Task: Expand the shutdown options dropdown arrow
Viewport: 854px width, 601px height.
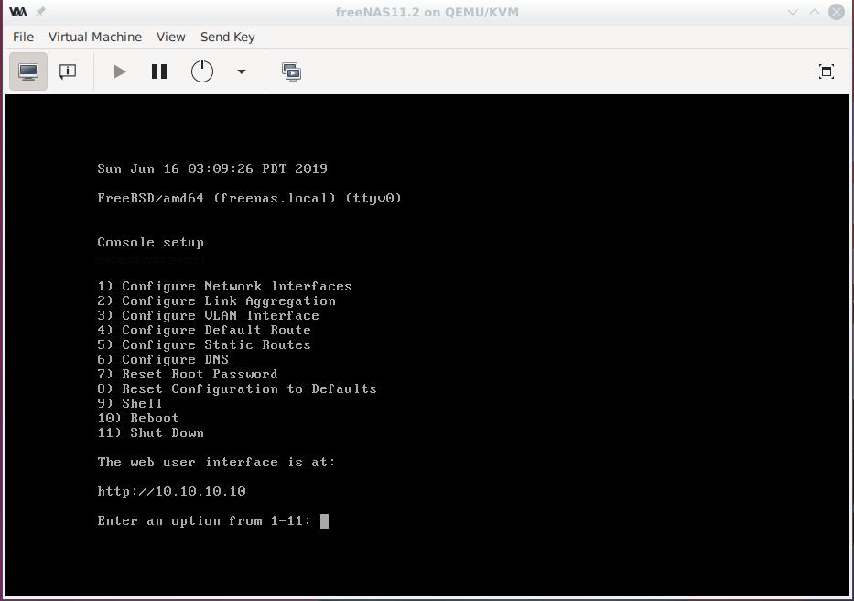Action: (x=242, y=71)
